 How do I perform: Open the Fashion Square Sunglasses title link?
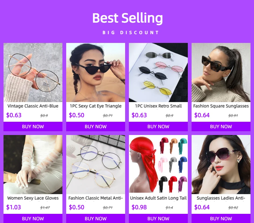[221, 106]
